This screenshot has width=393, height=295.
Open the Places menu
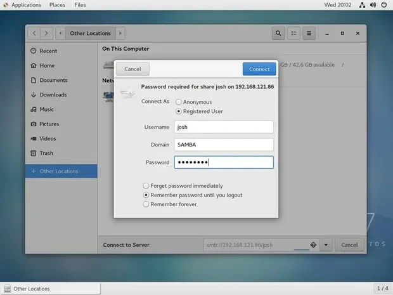click(x=57, y=5)
